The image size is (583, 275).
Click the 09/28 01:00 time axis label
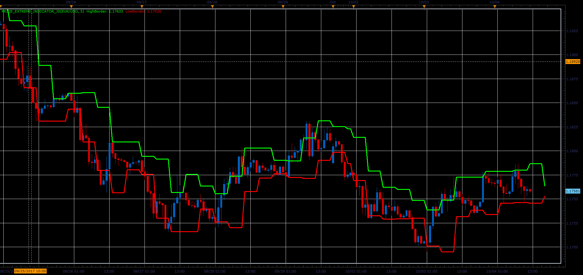click(x=215, y=271)
